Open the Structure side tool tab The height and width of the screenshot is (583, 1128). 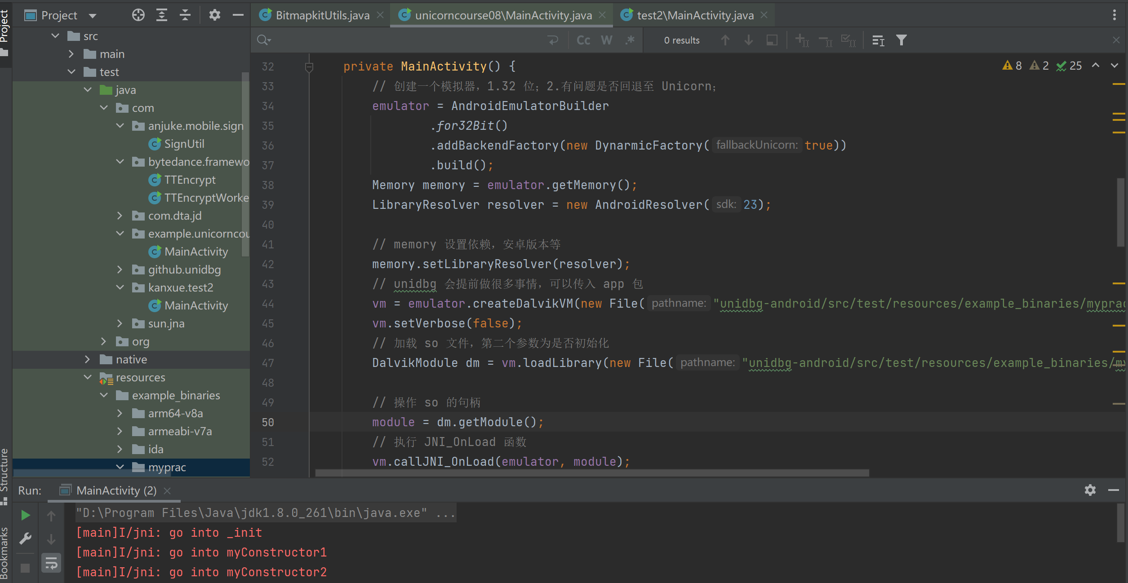coord(5,476)
